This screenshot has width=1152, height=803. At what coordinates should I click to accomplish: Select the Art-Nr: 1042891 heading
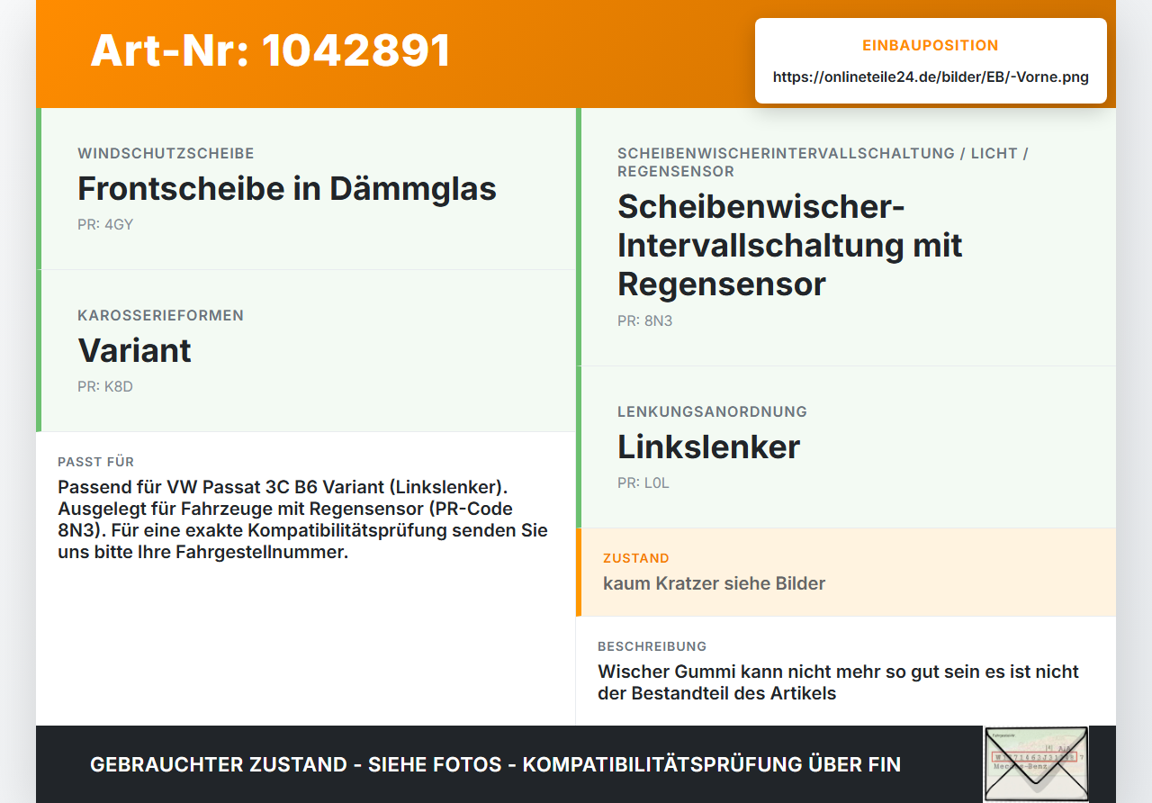point(271,50)
